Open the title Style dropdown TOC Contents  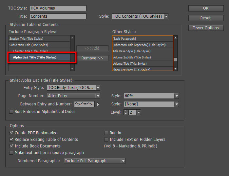(x=140, y=16)
